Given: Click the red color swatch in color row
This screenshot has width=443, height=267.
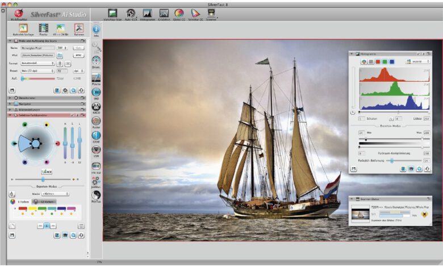Looking at the screenshot, I should click(22, 208).
